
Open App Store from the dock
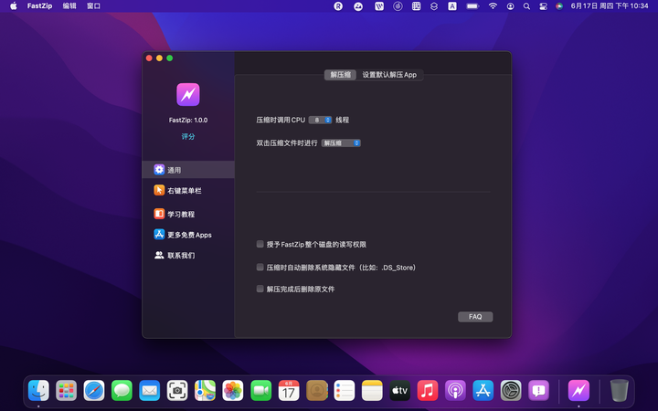(483, 391)
